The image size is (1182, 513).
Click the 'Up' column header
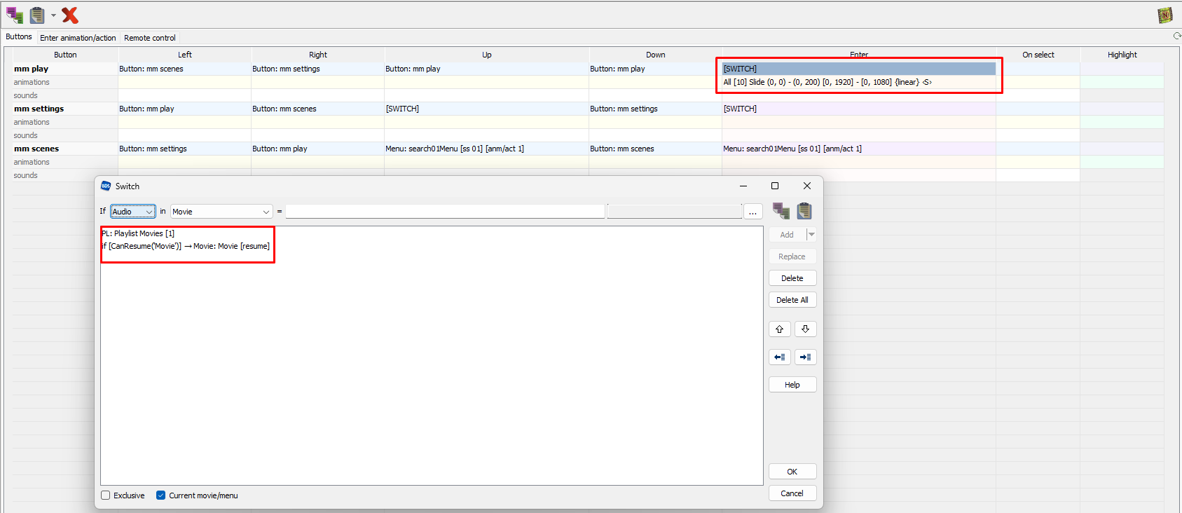pyautogui.click(x=487, y=55)
